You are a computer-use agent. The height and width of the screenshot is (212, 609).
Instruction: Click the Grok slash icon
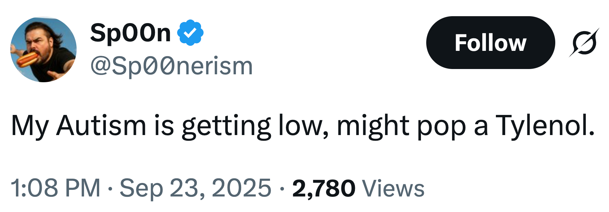point(584,43)
